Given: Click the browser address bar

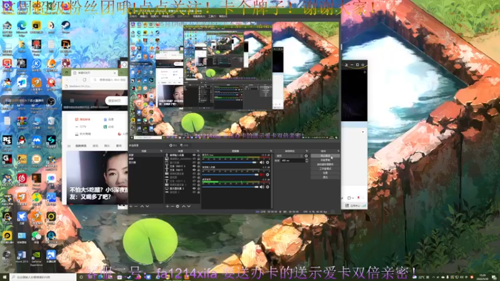Looking at the screenshot, I should tap(110, 80).
